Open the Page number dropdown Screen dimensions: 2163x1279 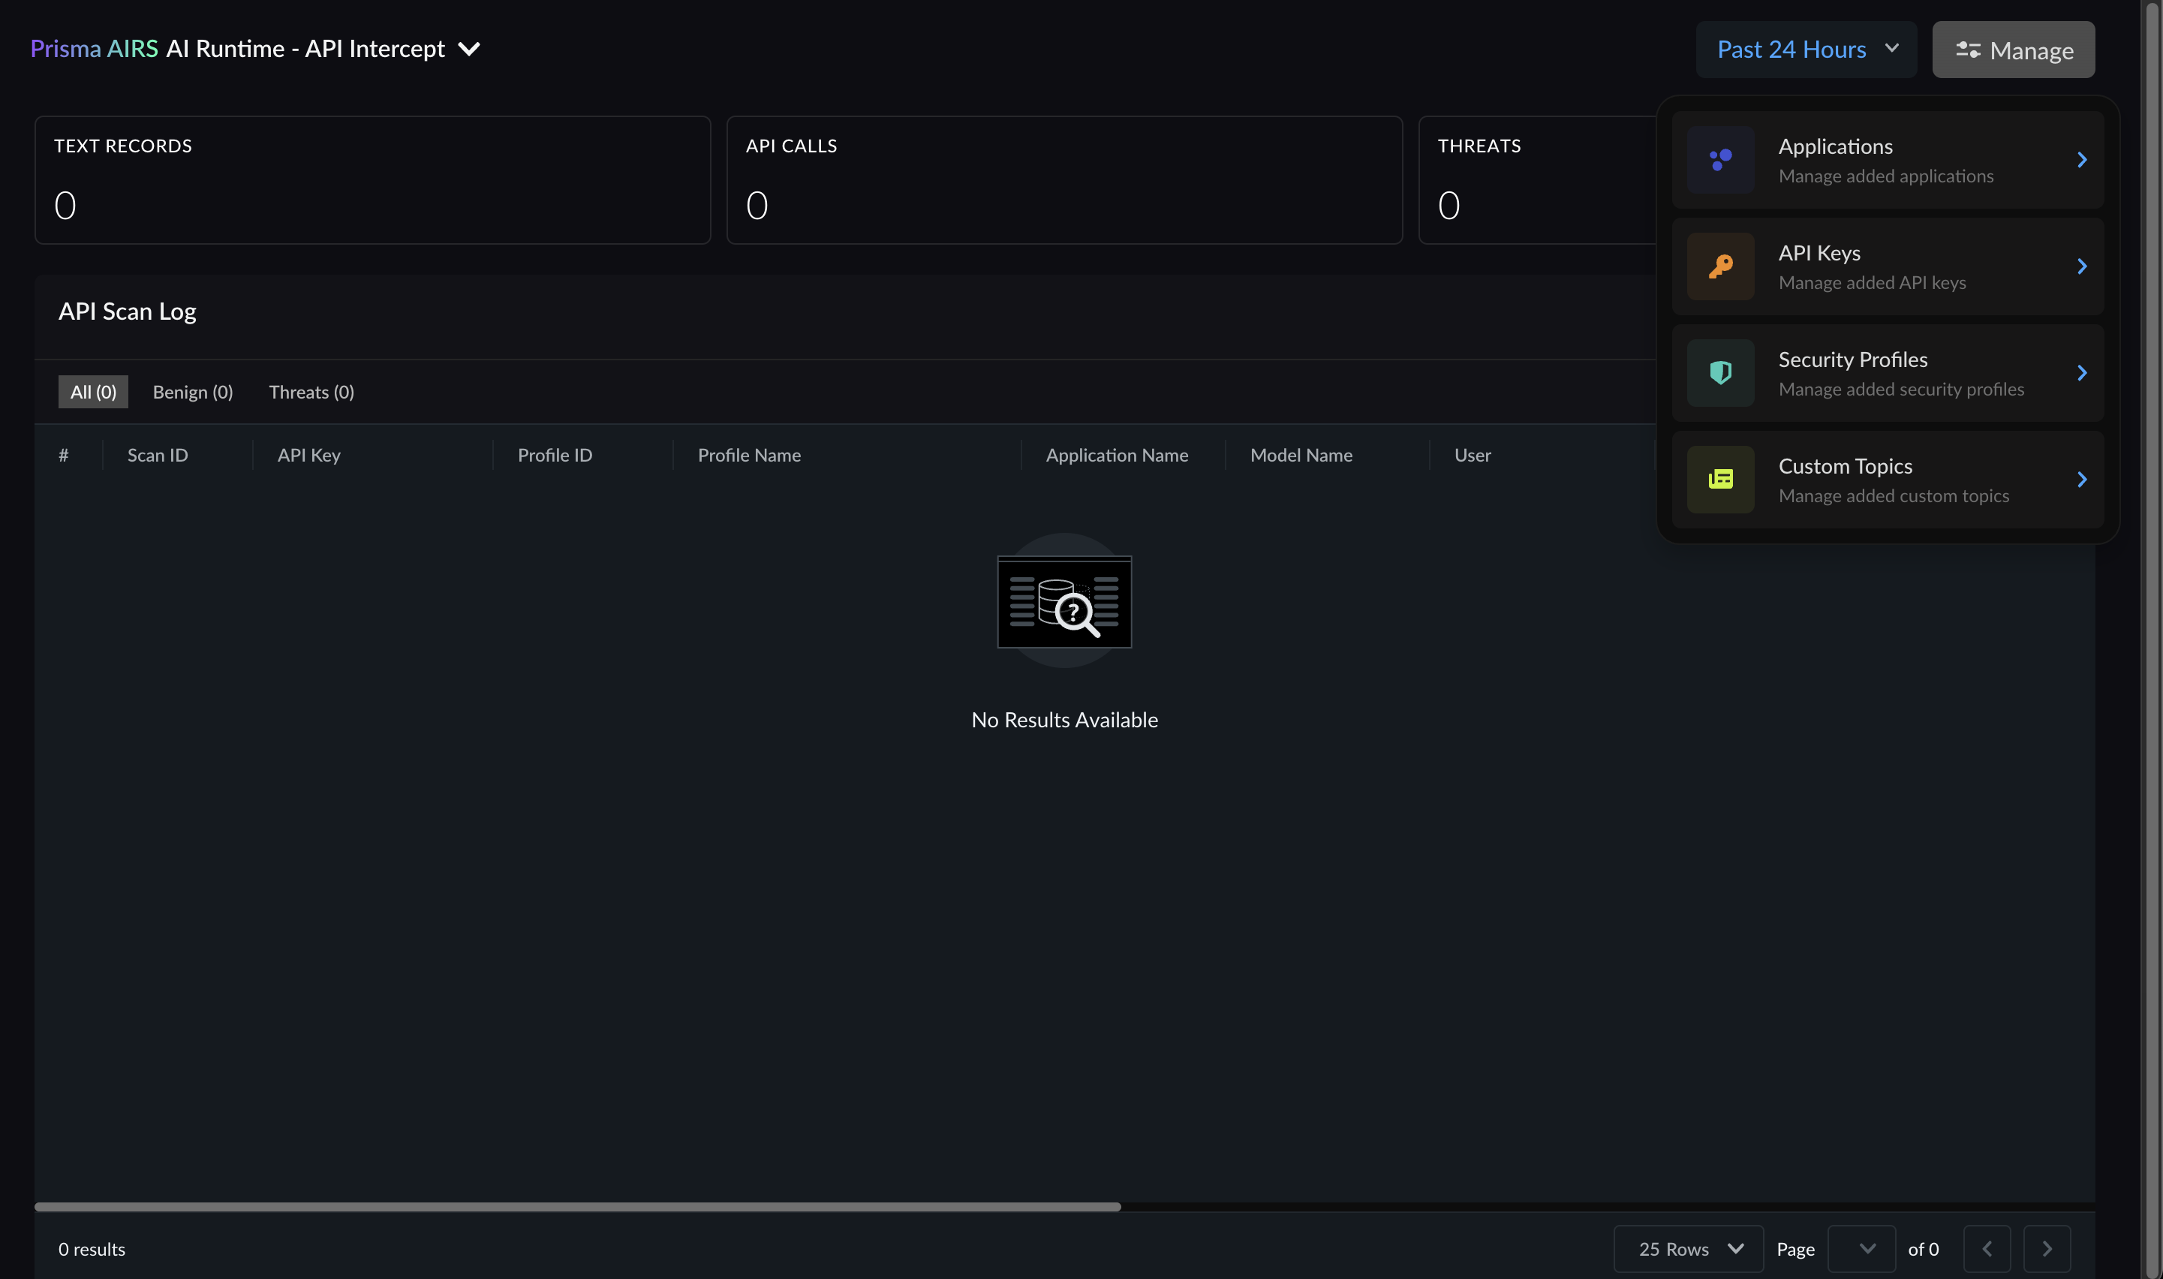point(1861,1249)
